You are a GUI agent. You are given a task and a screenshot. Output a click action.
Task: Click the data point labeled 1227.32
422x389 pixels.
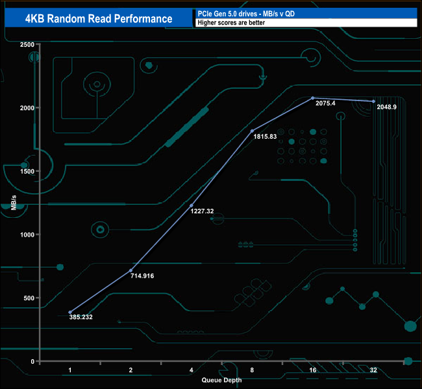(x=192, y=206)
